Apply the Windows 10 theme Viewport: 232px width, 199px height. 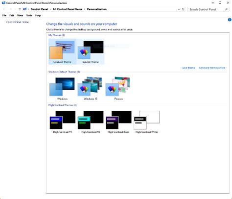click(x=91, y=89)
